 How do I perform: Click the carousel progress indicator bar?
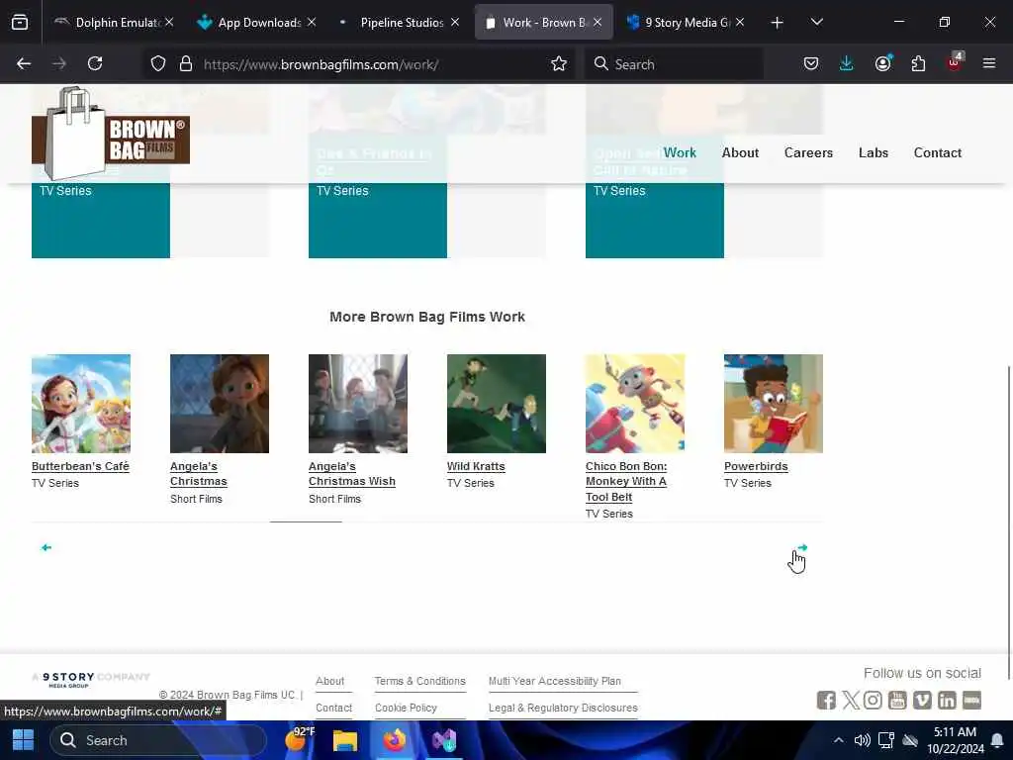[x=306, y=522]
